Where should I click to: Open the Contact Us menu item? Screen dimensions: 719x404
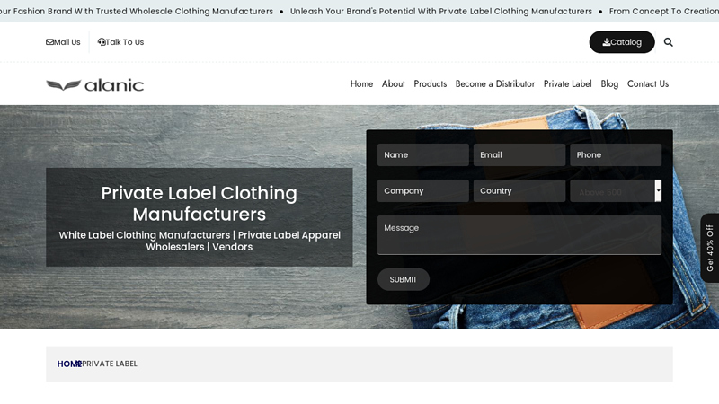pos(648,83)
